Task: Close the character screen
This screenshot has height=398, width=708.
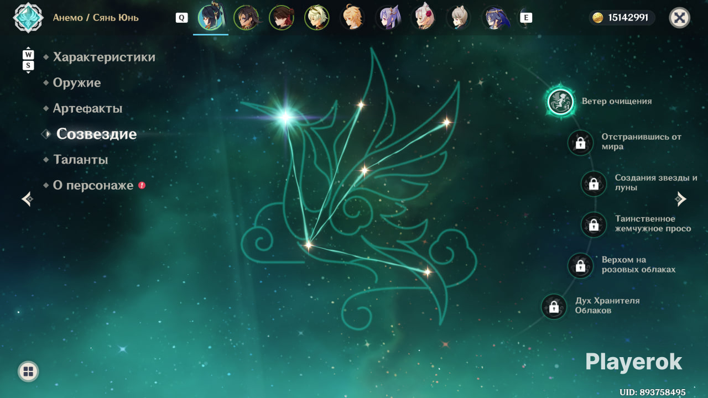Action: pyautogui.click(x=680, y=18)
